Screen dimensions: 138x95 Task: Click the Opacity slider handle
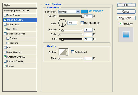tap(82, 17)
